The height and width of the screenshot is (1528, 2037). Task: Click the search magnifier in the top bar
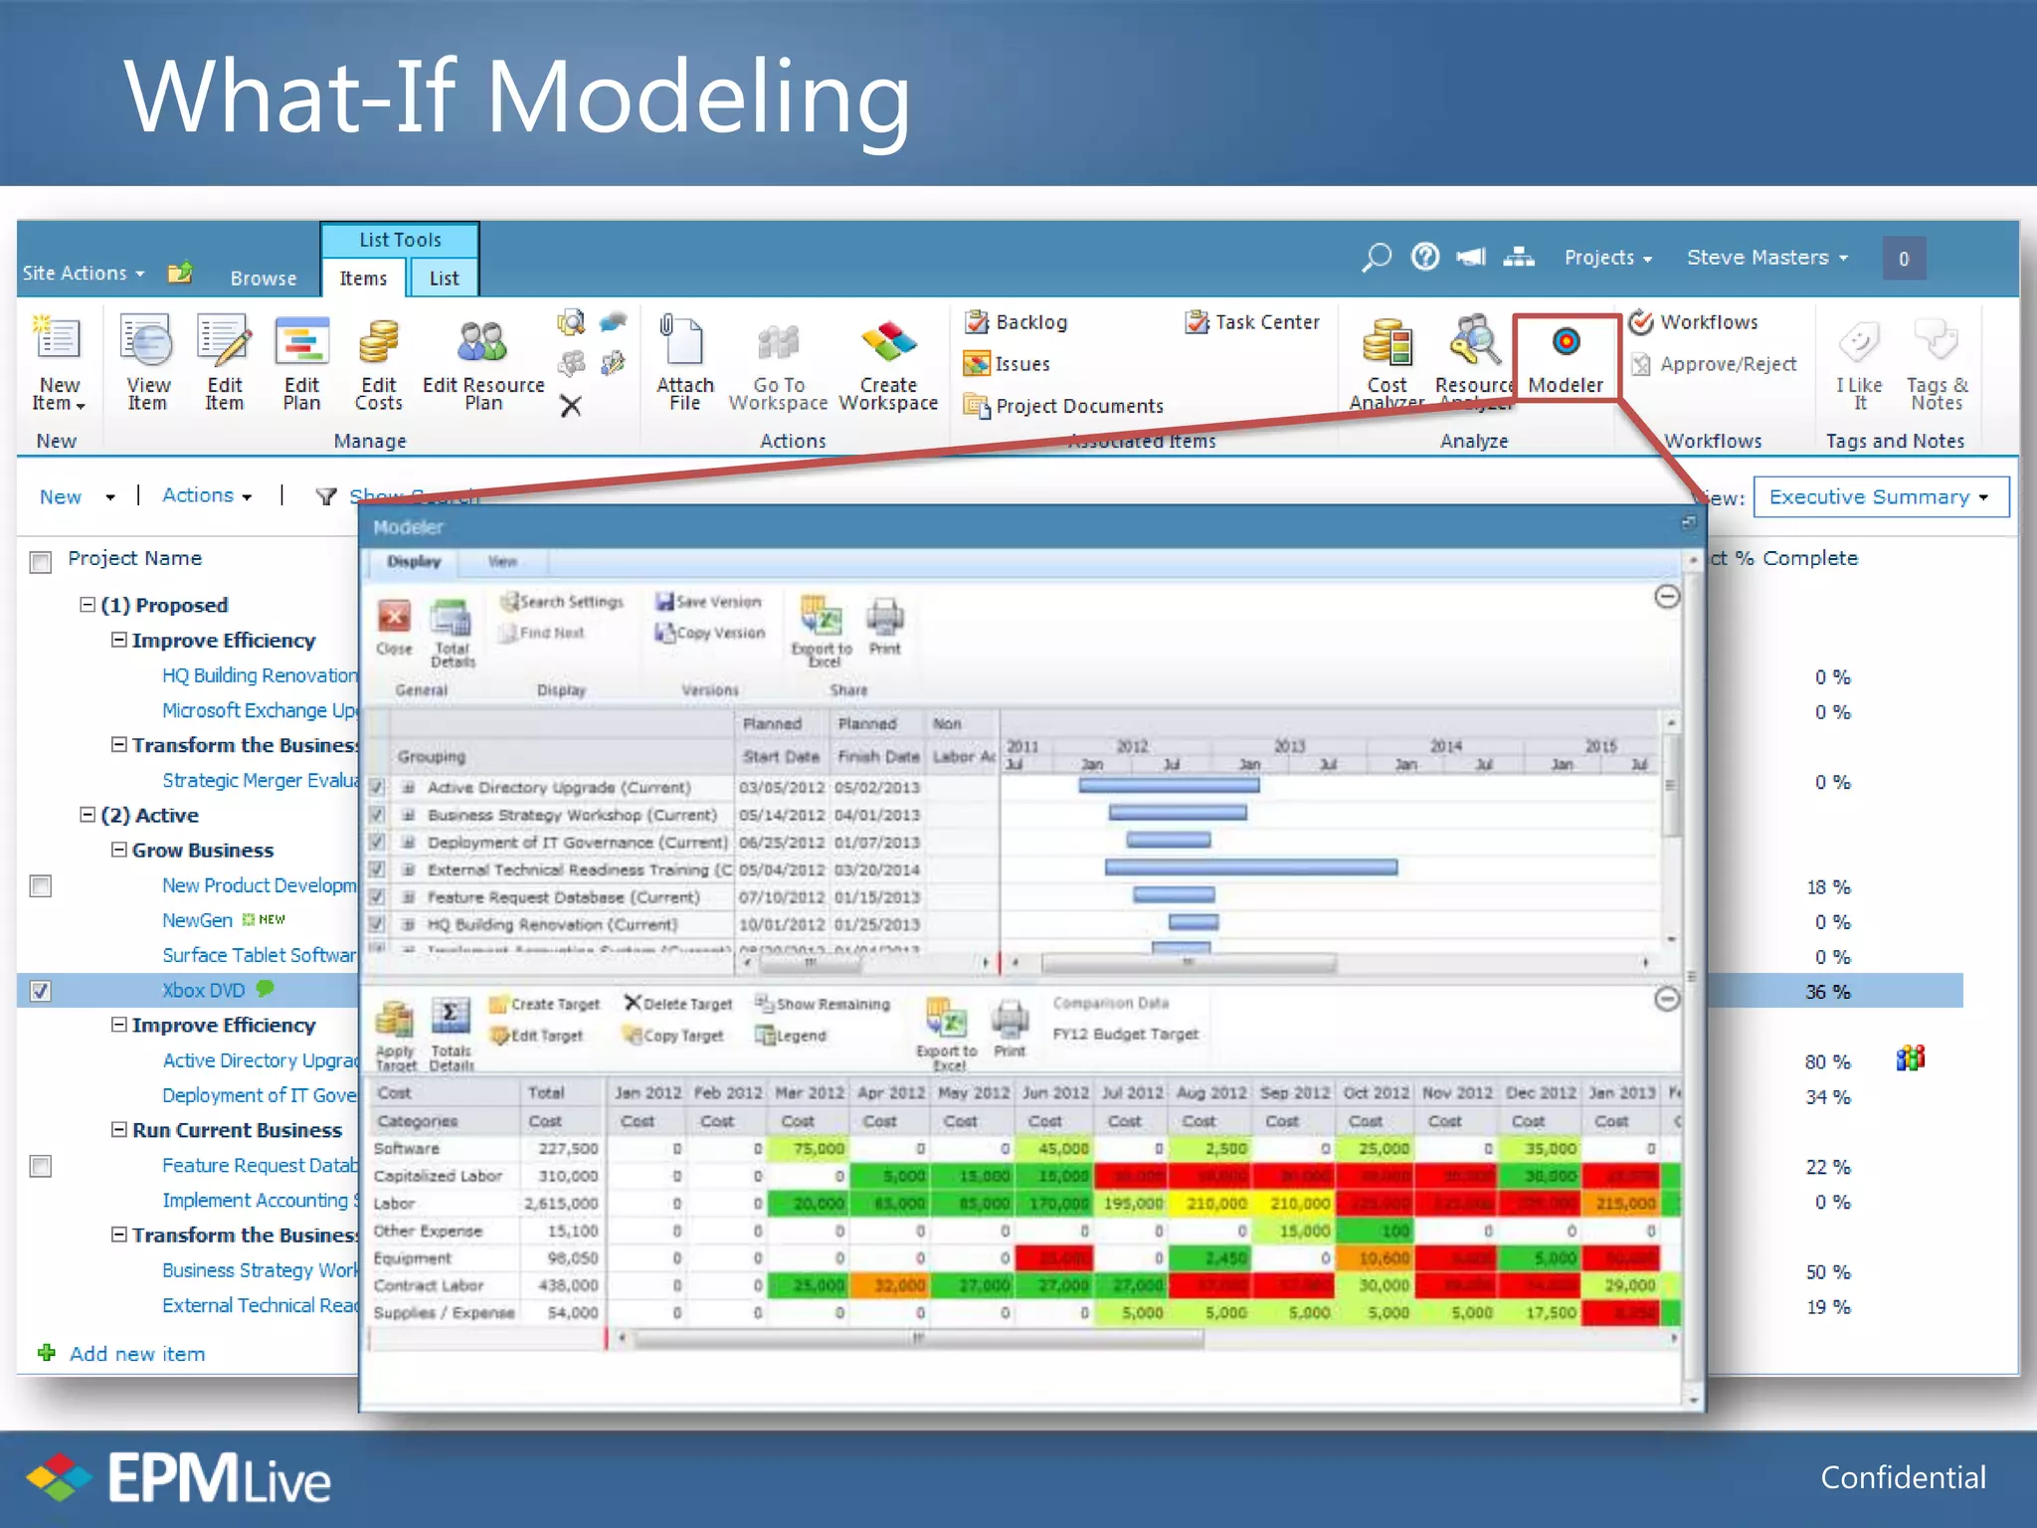pyautogui.click(x=1377, y=258)
